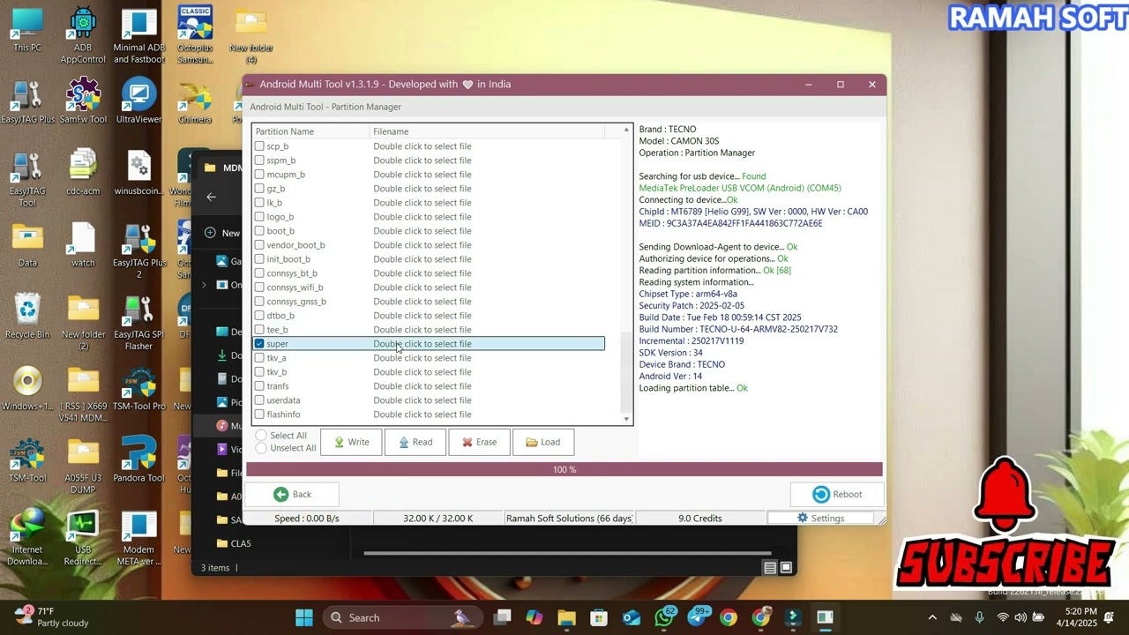Check the userdata partition checkbox

(x=259, y=400)
